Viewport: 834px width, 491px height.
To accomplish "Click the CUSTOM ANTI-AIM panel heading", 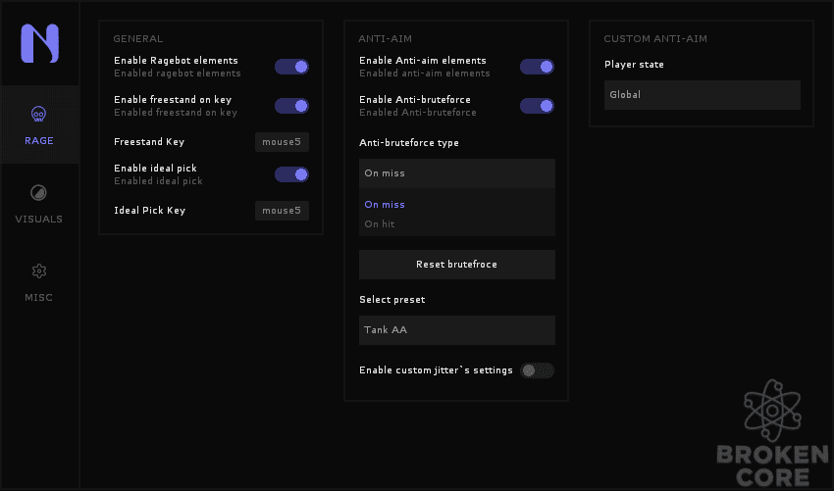I will pos(655,39).
